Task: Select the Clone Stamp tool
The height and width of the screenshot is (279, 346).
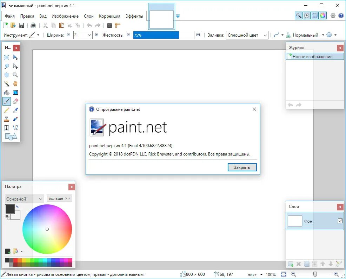Action: click(x=7, y=119)
